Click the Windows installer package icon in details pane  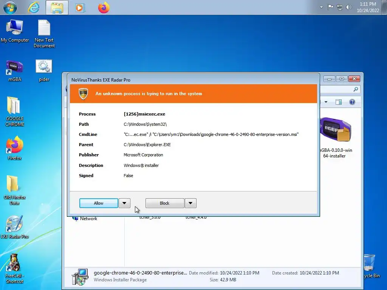pyautogui.click(x=80, y=277)
